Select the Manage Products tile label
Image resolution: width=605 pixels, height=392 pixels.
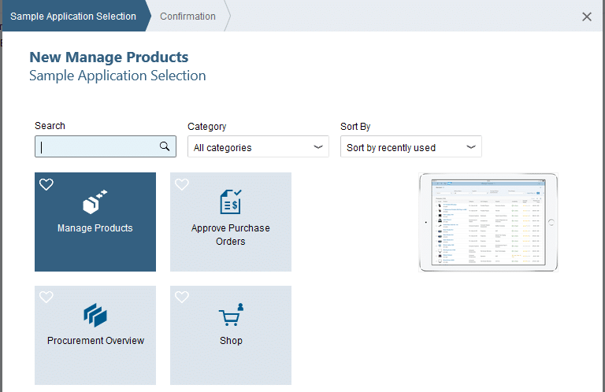pyautogui.click(x=95, y=228)
